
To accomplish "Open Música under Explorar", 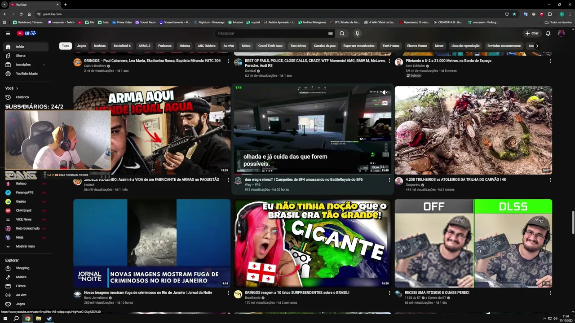I will [x=25, y=277].
